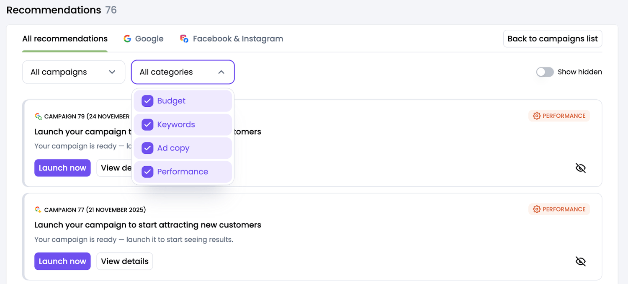The width and height of the screenshot is (628, 284).
Task: Click the Google G icon beside the Google tab
Action: click(x=127, y=39)
